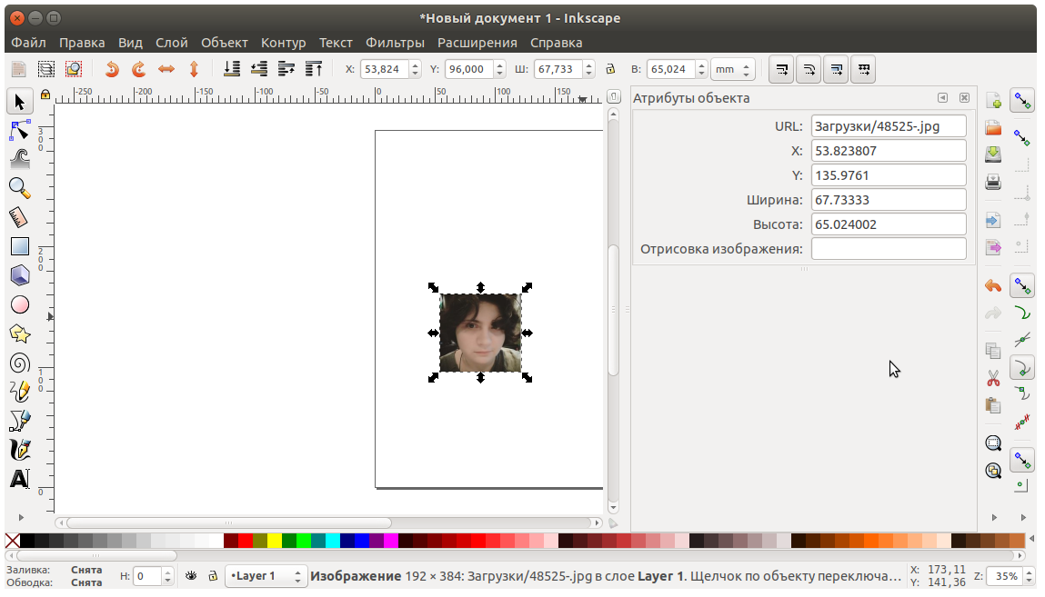Toggle current layer visibility eye
Image resolution: width=1045 pixels, height=597 pixels.
192,576
